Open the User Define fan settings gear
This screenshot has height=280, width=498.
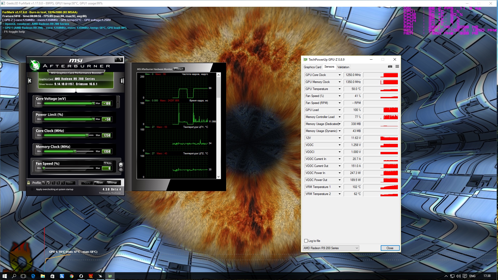pos(121,166)
